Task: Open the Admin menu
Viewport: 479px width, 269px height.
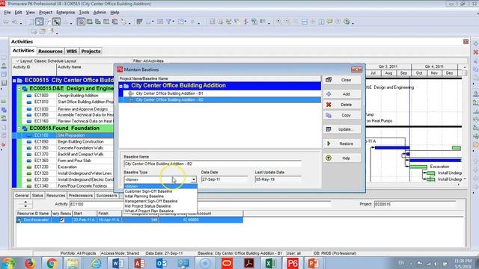Action: pyautogui.click(x=100, y=13)
